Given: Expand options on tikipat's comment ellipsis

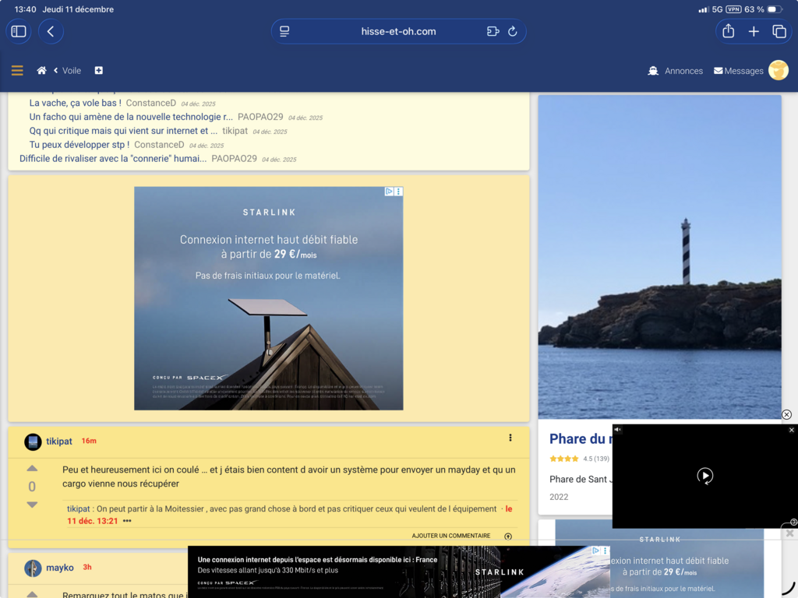Looking at the screenshot, I should point(127,521).
